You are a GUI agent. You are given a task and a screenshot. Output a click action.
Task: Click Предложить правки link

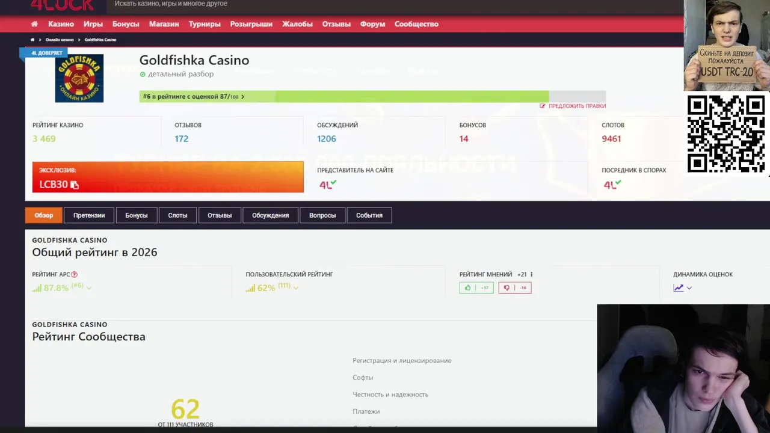click(577, 106)
